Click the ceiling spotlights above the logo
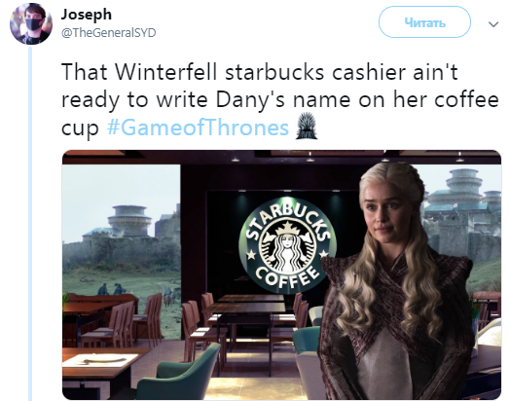The image size is (509, 401). 309,160
